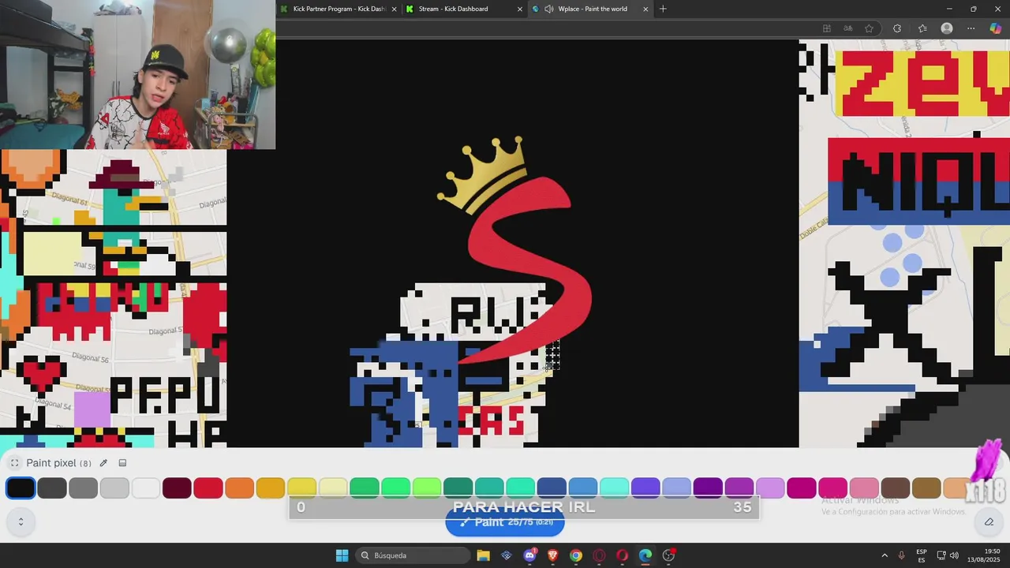Select the eraser tool button
The image size is (1010, 568).
(x=989, y=521)
